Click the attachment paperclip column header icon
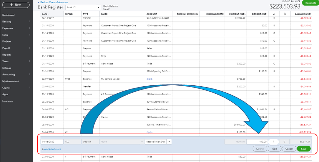 pyautogui.click(x=285, y=14)
